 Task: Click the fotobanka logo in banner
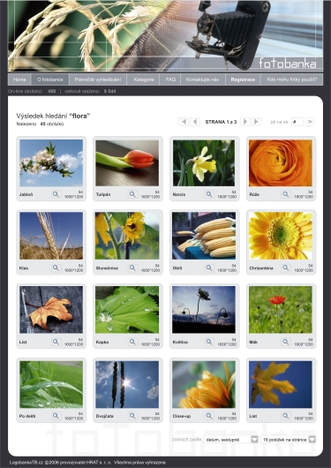(287, 63)
